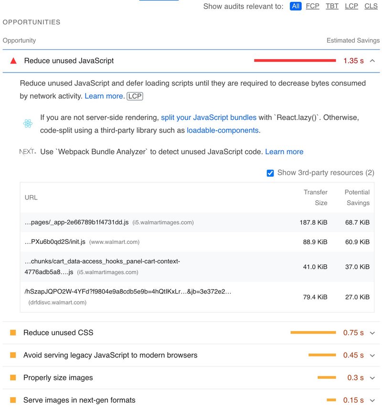Select the React framework icon
The image size is (382, 409).
pos(28,122)
